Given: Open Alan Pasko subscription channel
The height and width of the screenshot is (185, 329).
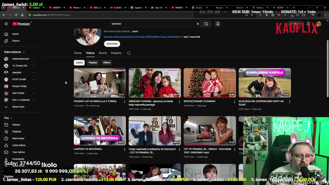Looking at the screenshot, I should [20, 93].
